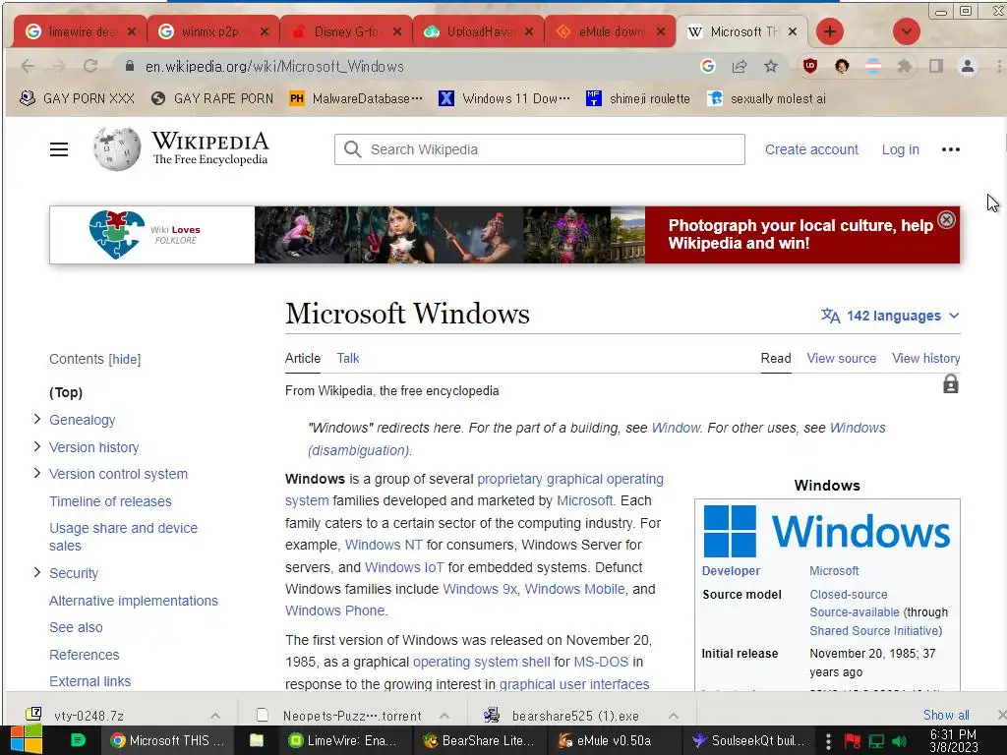1007x755 pixels.
Task: Bookmark this page with the star icon
Action: tap(771, 66)
